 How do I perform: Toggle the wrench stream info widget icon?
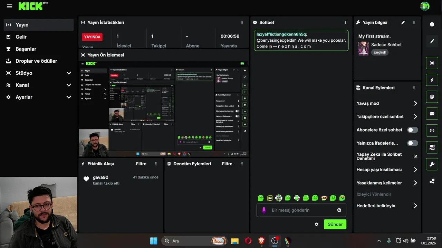(x=432, y=164)
